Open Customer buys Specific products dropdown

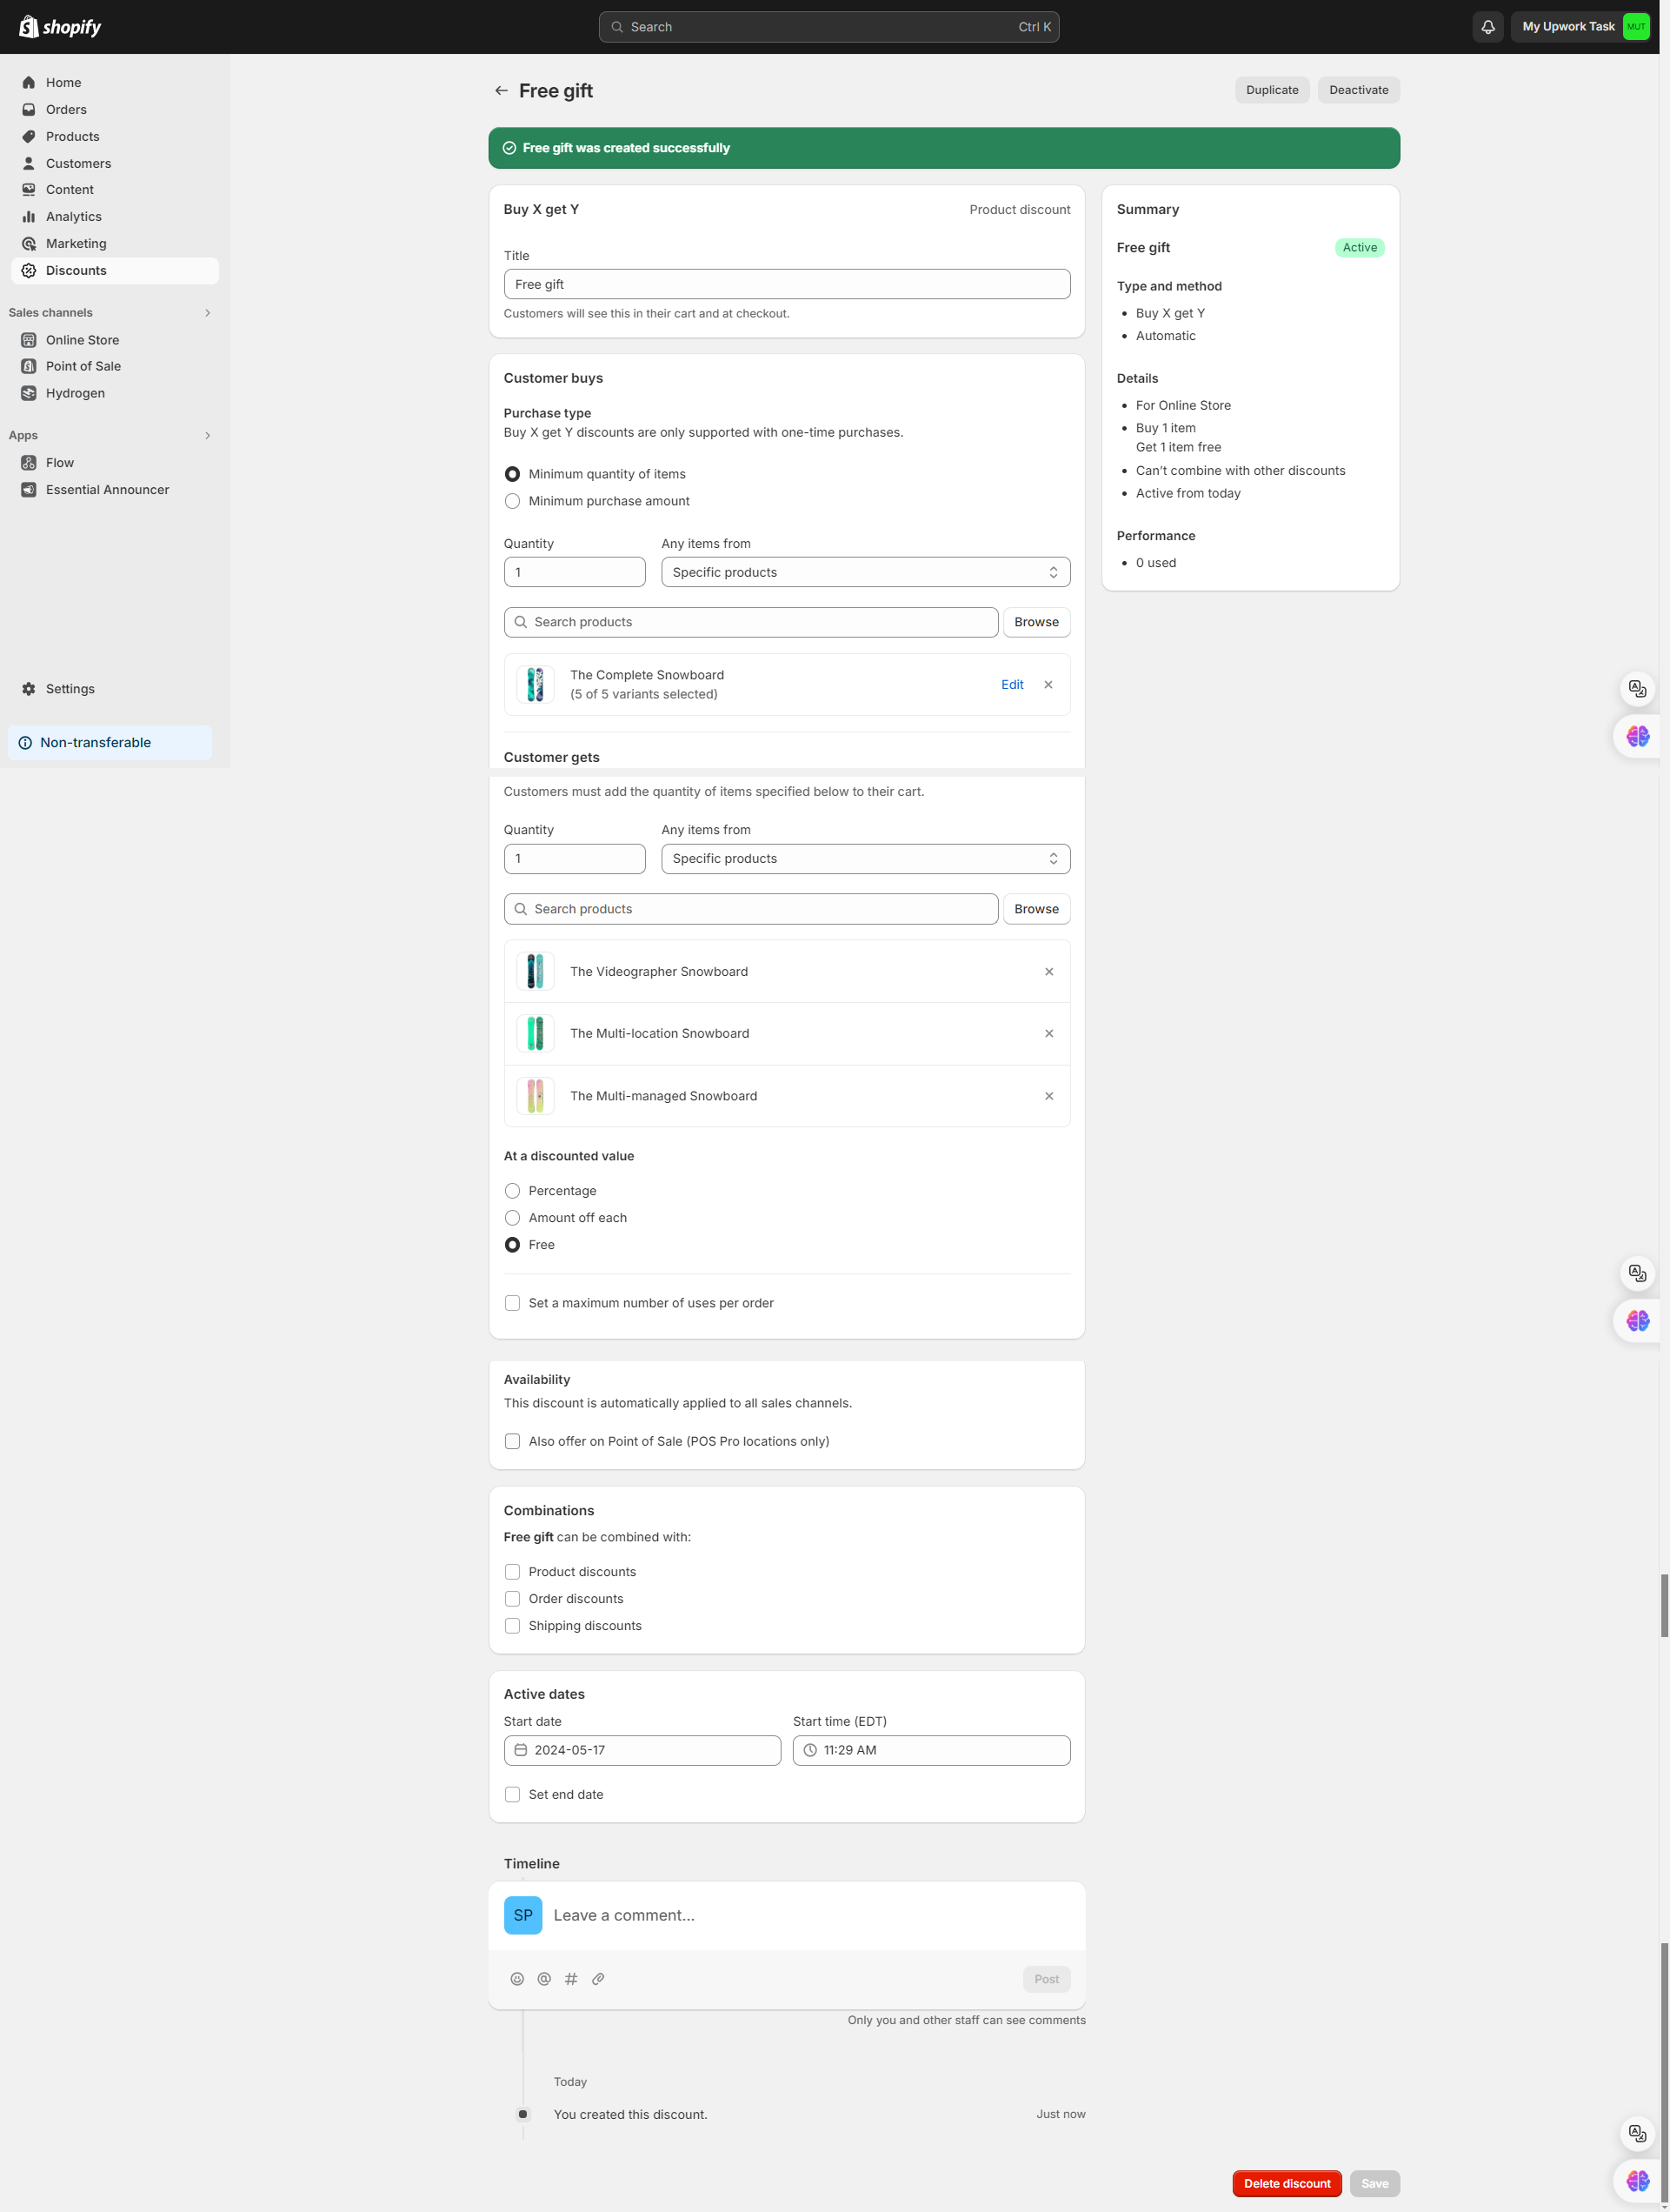864,572
